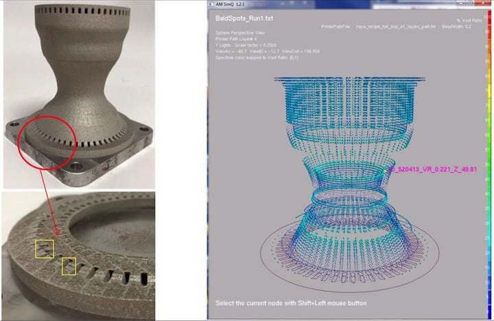Viewport: 494px width, 321px height.
Task: Click the Select the current node hint text
Action: click(291, 302)
